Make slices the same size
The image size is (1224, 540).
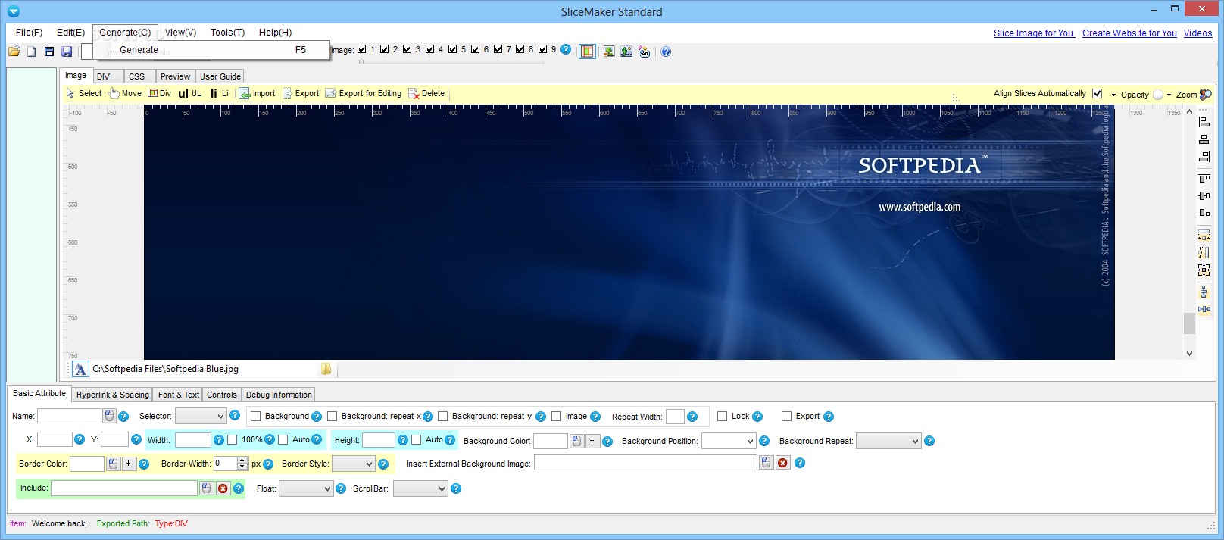[x=1204, y=270]
